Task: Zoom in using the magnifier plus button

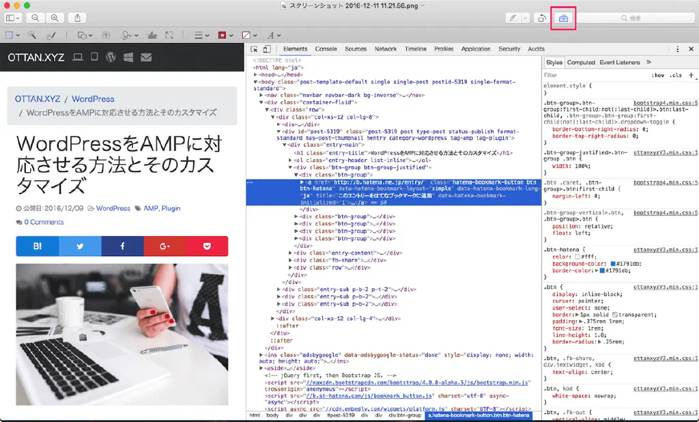Action: click(55, 18)
